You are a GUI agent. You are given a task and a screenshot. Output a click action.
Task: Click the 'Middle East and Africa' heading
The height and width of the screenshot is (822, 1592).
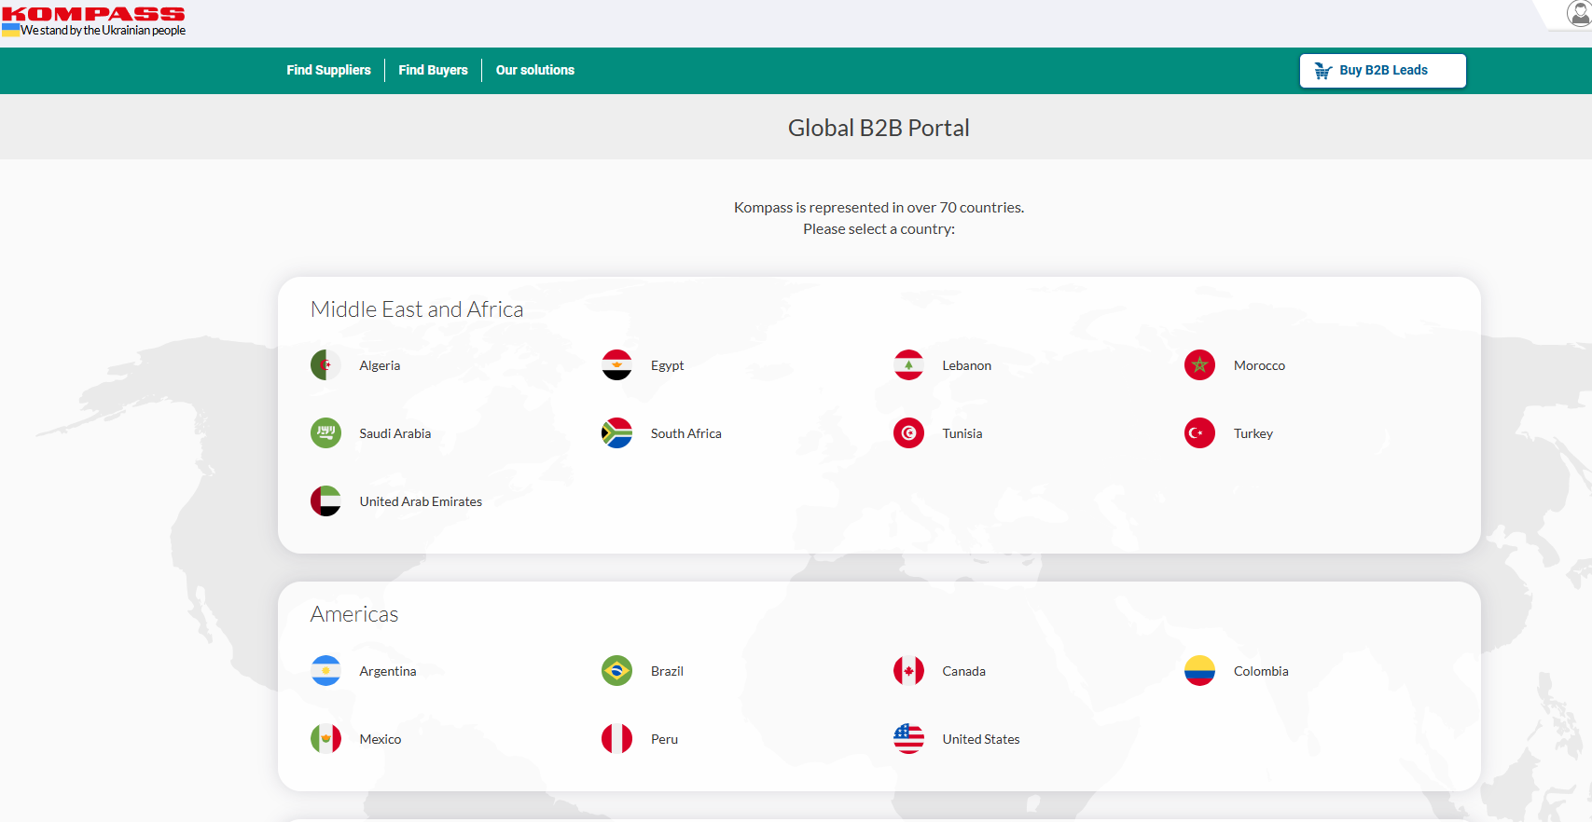pos(417,309)
